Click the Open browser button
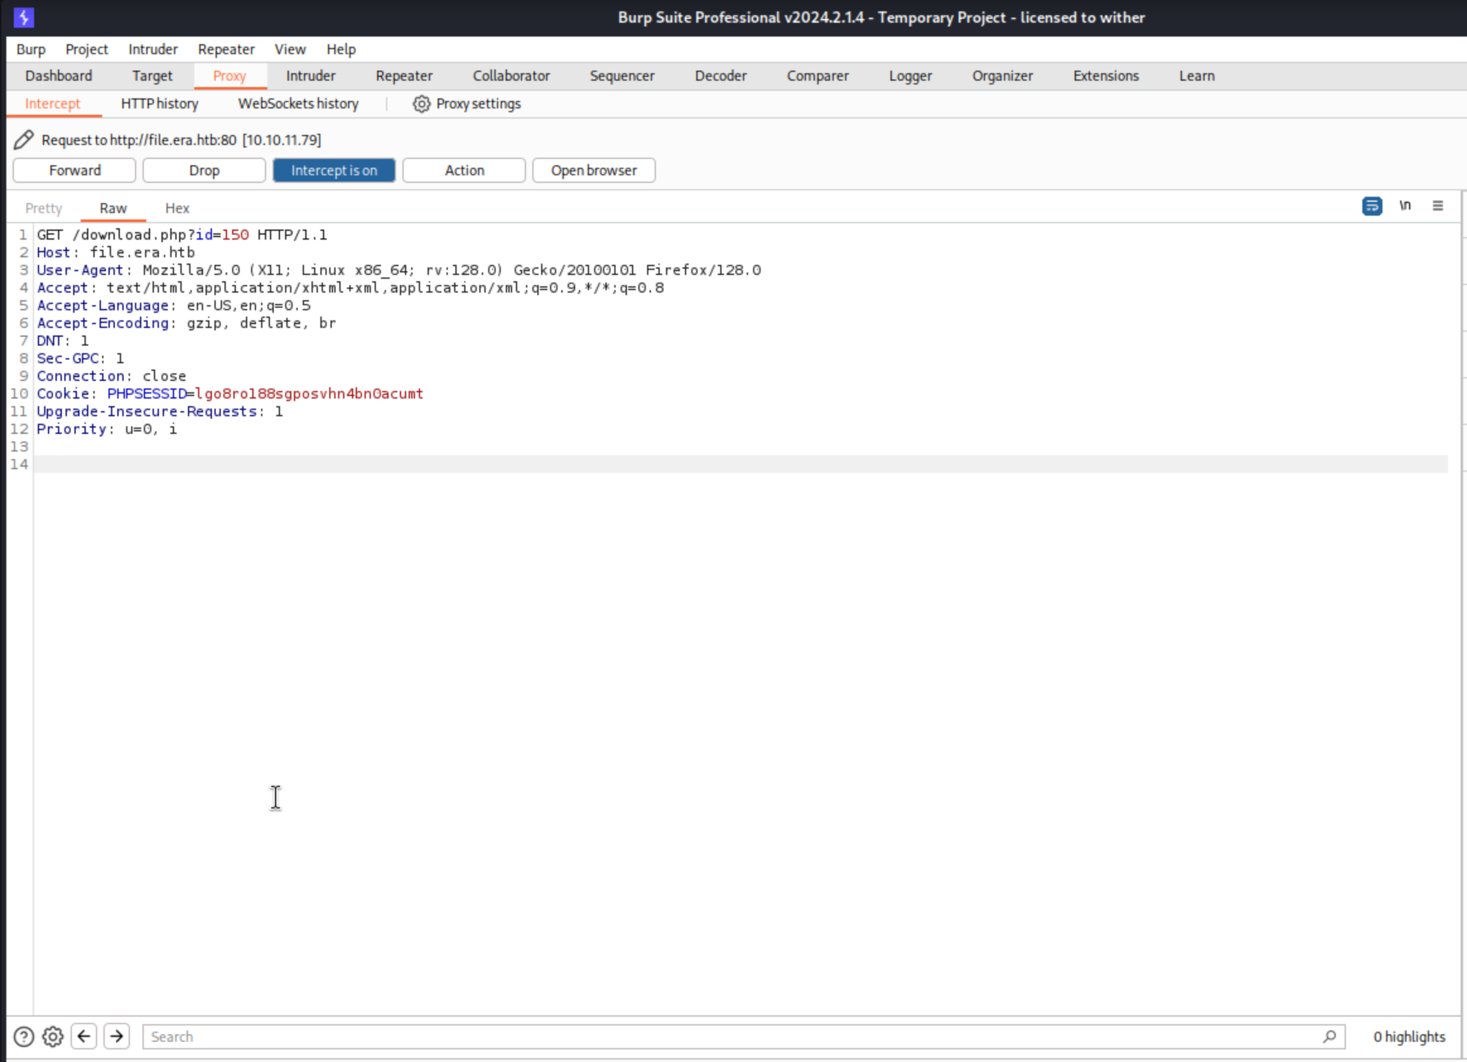Screen dimensions: 1467x1062 593,171
